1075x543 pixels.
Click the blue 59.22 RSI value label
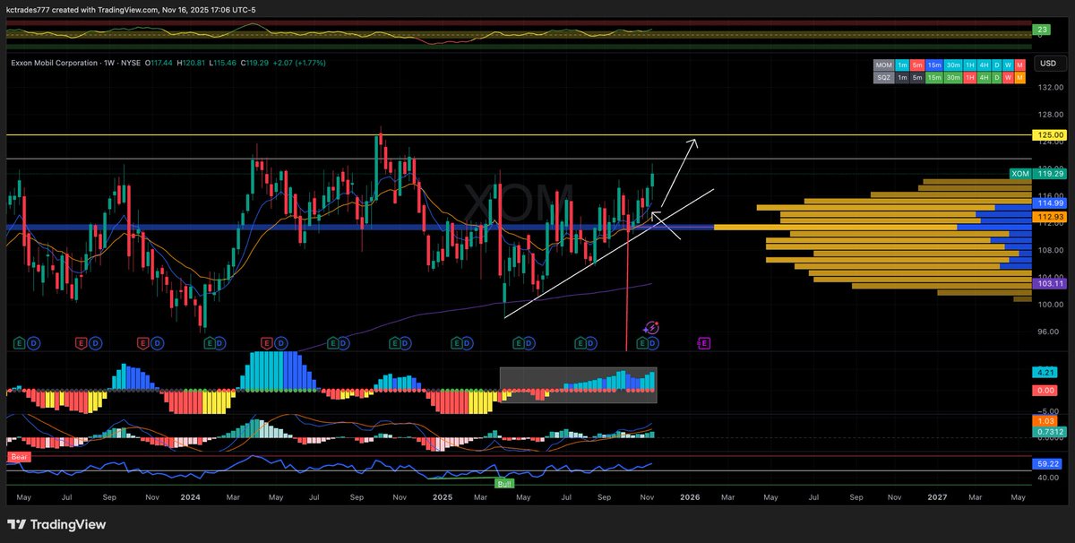[1049, 464]
